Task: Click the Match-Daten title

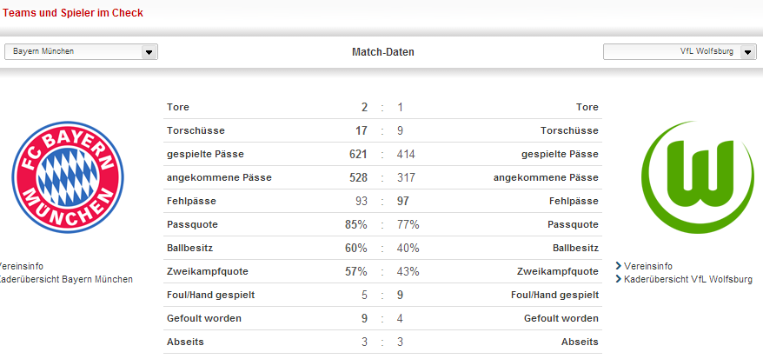Action: click(383, 52)
